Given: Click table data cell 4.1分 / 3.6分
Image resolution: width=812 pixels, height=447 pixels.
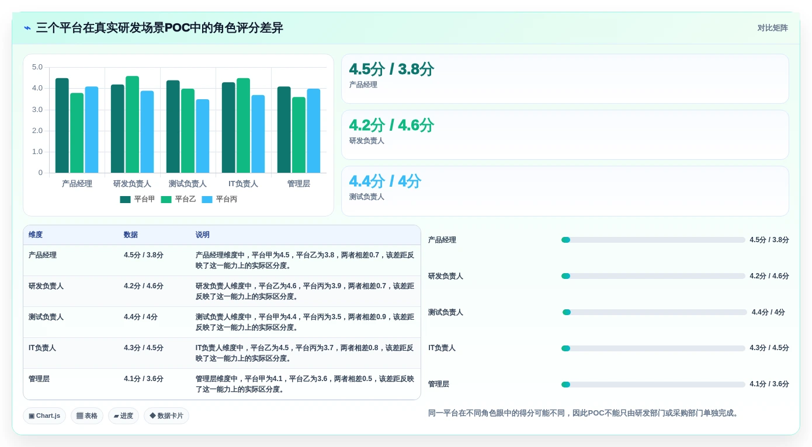Looking at the screenshot, I should click(x=144, y=379).
